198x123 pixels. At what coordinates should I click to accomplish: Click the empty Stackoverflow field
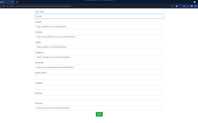99,77
